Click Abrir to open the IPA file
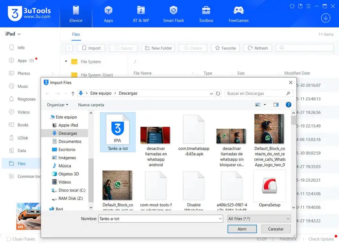Screen dimensions: 339x244 tap(242, 229)
